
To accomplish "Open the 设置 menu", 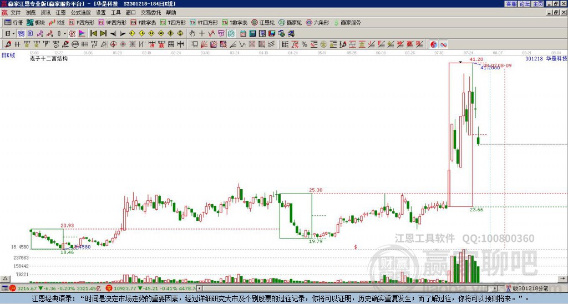I will pos(101,13).
